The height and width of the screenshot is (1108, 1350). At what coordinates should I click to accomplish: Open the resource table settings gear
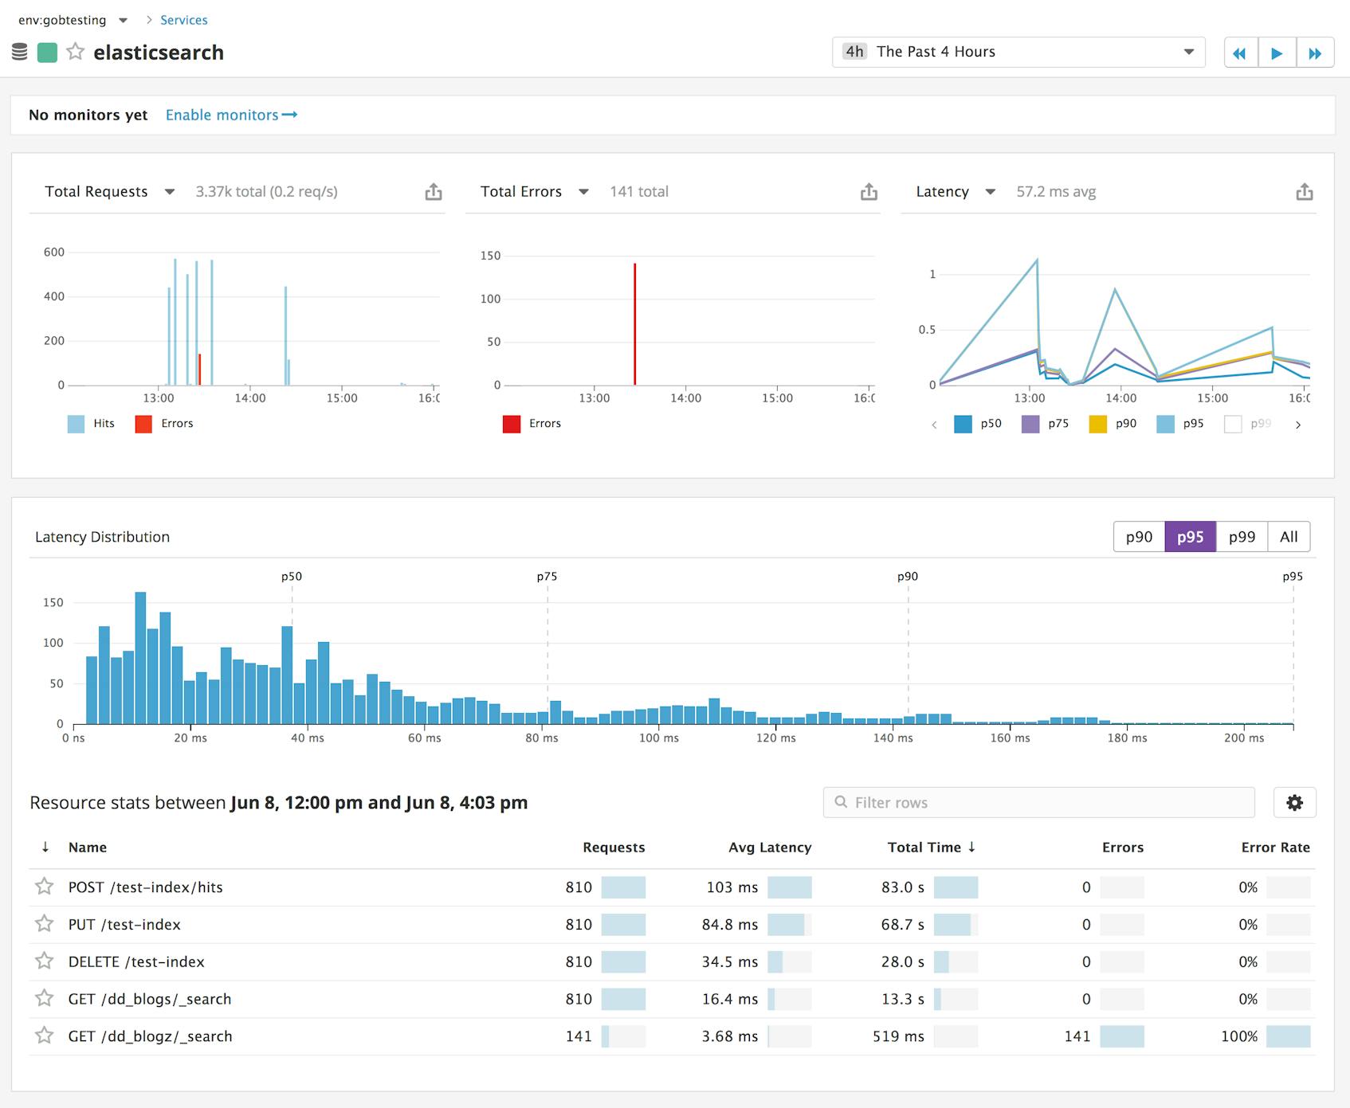[1295, 802]
